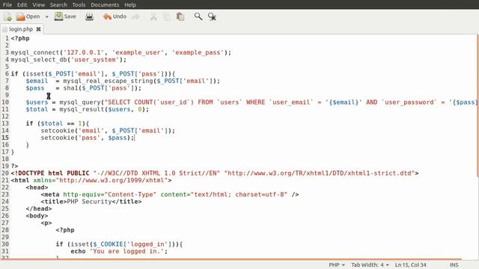This screenshot has width=479, height=269.
Task: Click the html xmlns line
Action: (x=91, y=180)
